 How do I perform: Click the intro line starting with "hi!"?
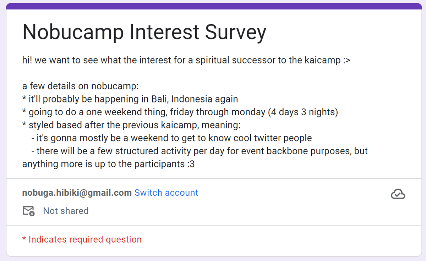point(186,60)
